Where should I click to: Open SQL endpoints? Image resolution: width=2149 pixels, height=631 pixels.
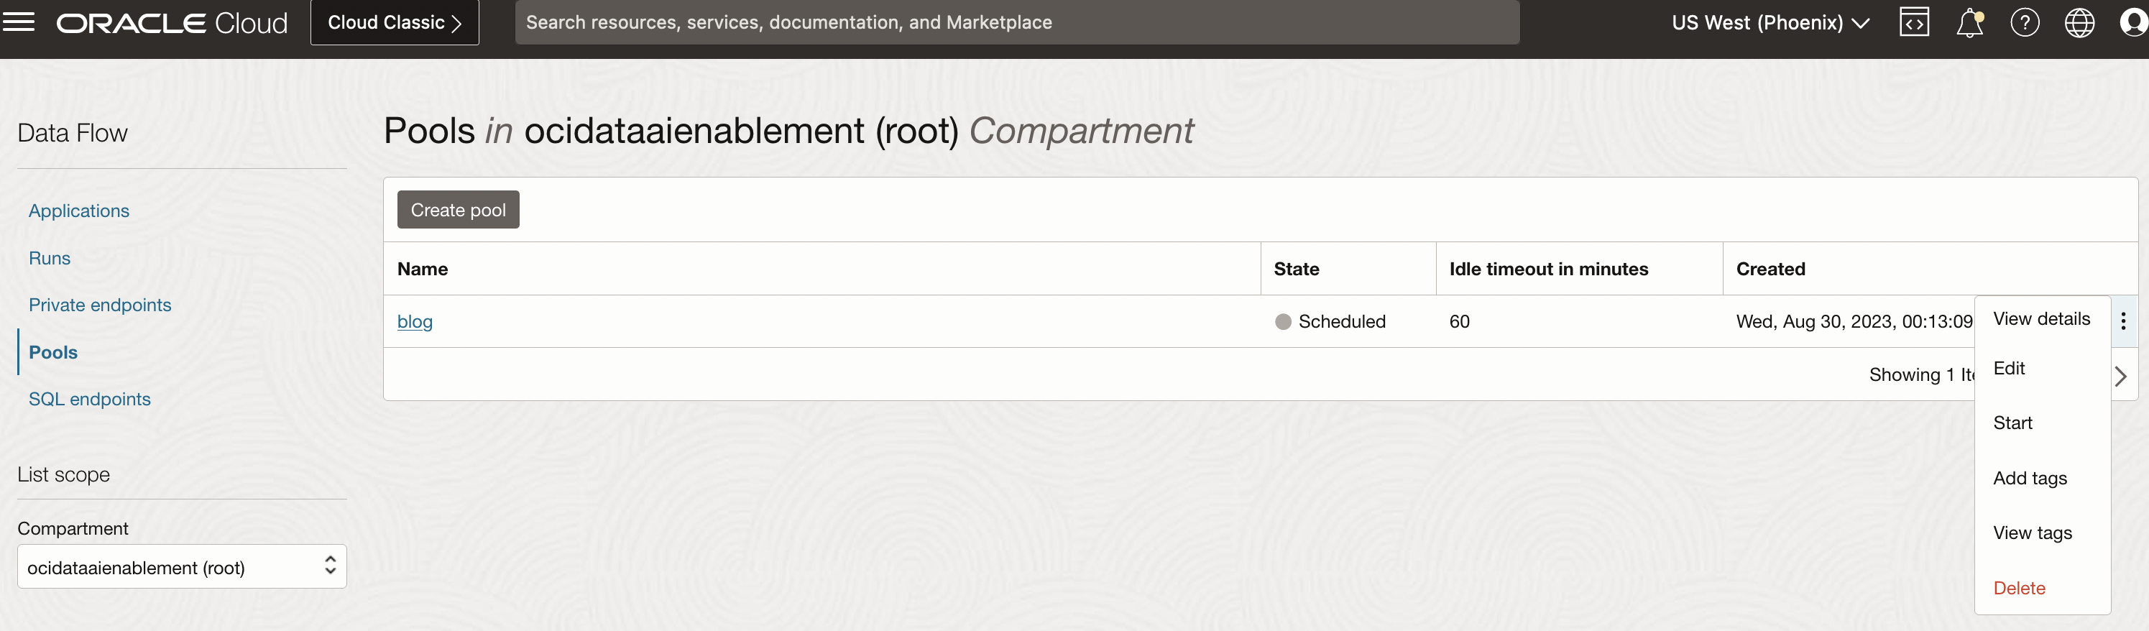click(90, 399)
